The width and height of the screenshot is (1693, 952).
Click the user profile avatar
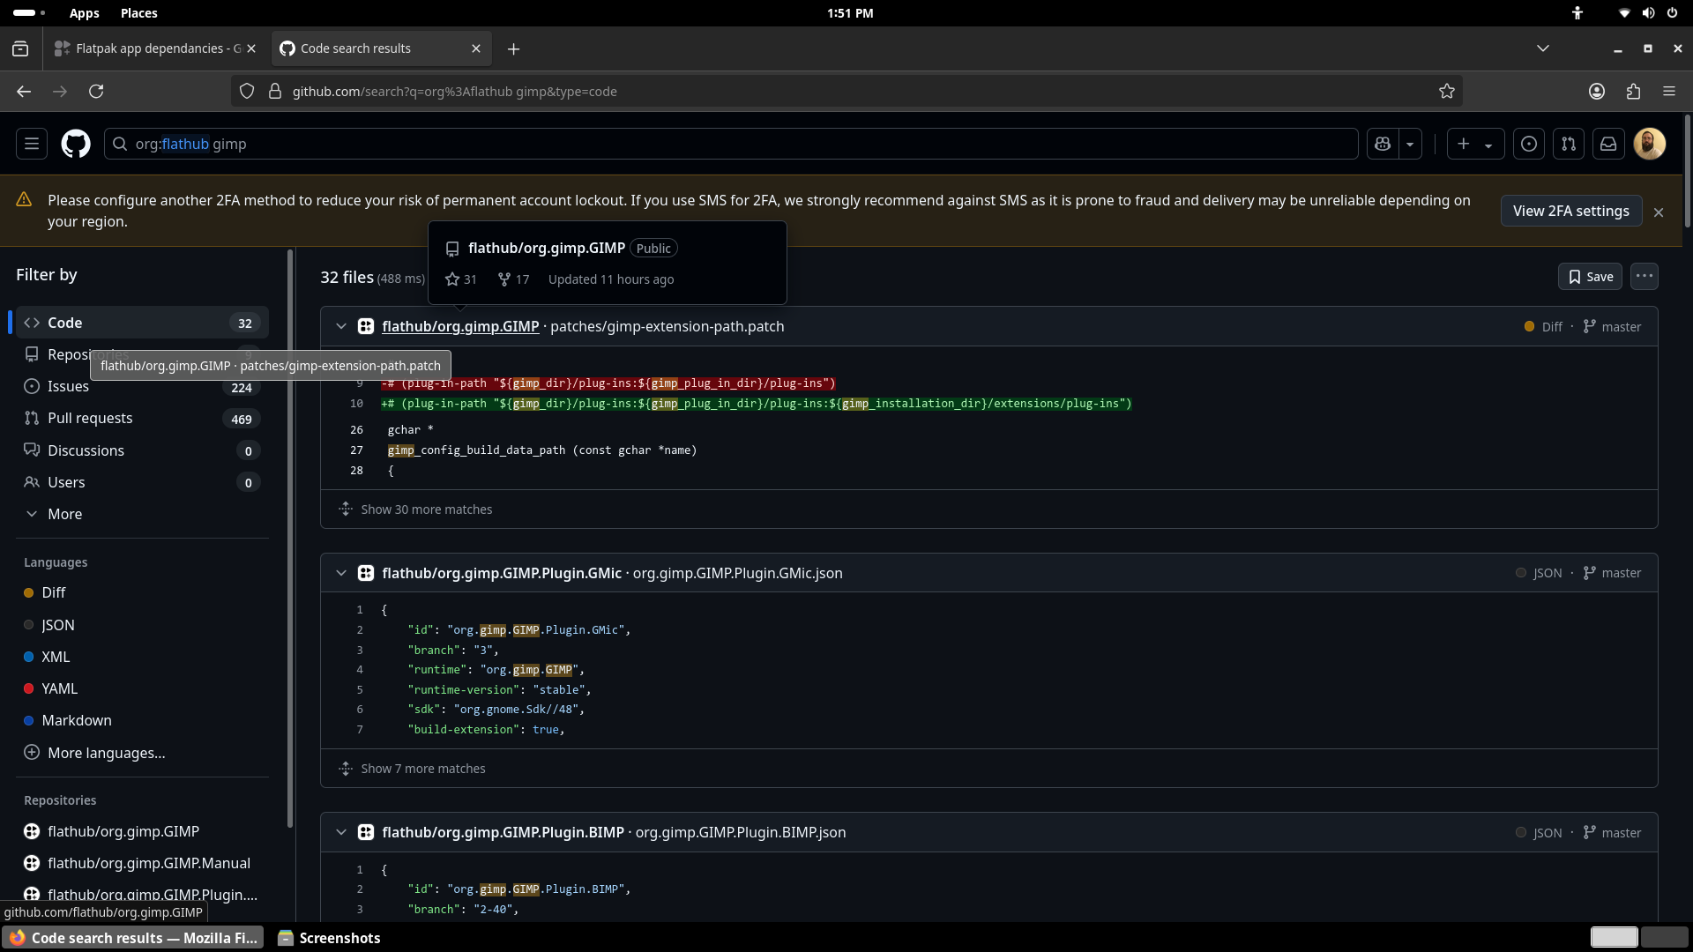point(1649,144)
